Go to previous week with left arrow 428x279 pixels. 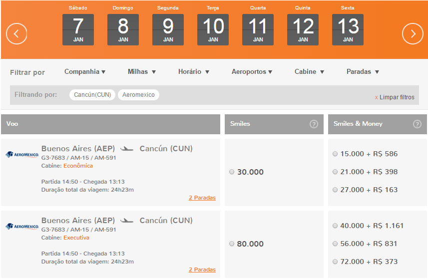[x=16, y=34]
